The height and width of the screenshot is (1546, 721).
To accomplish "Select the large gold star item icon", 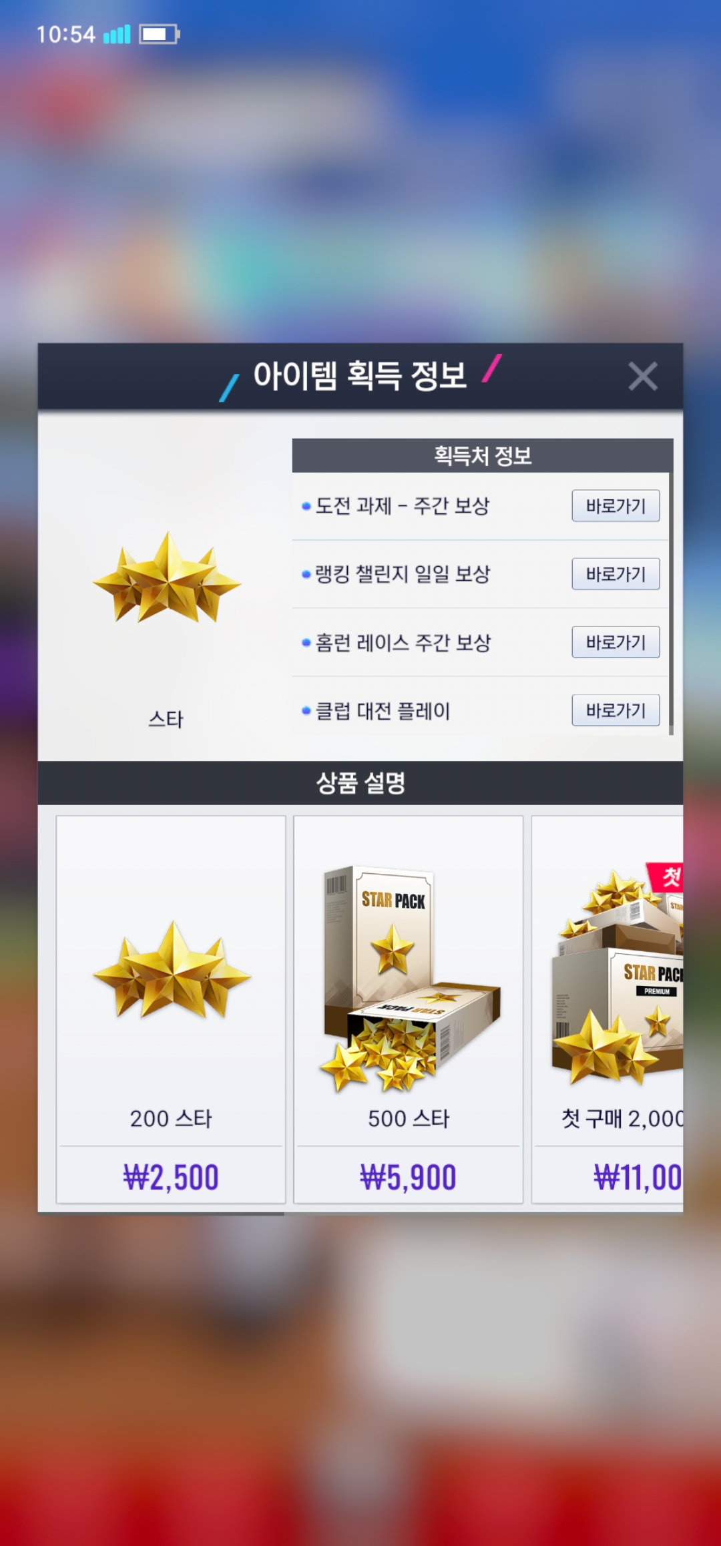I will point(166,577).
